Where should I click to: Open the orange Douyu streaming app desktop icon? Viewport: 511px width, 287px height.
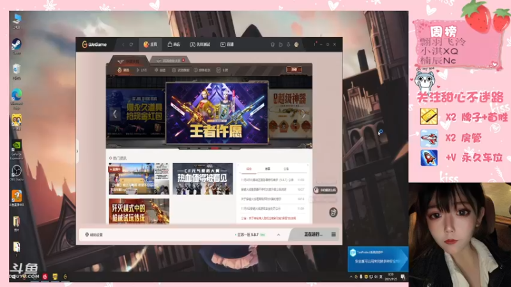(x=17, y=198)
